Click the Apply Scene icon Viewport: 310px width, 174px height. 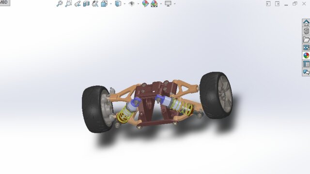pos(154,3)
